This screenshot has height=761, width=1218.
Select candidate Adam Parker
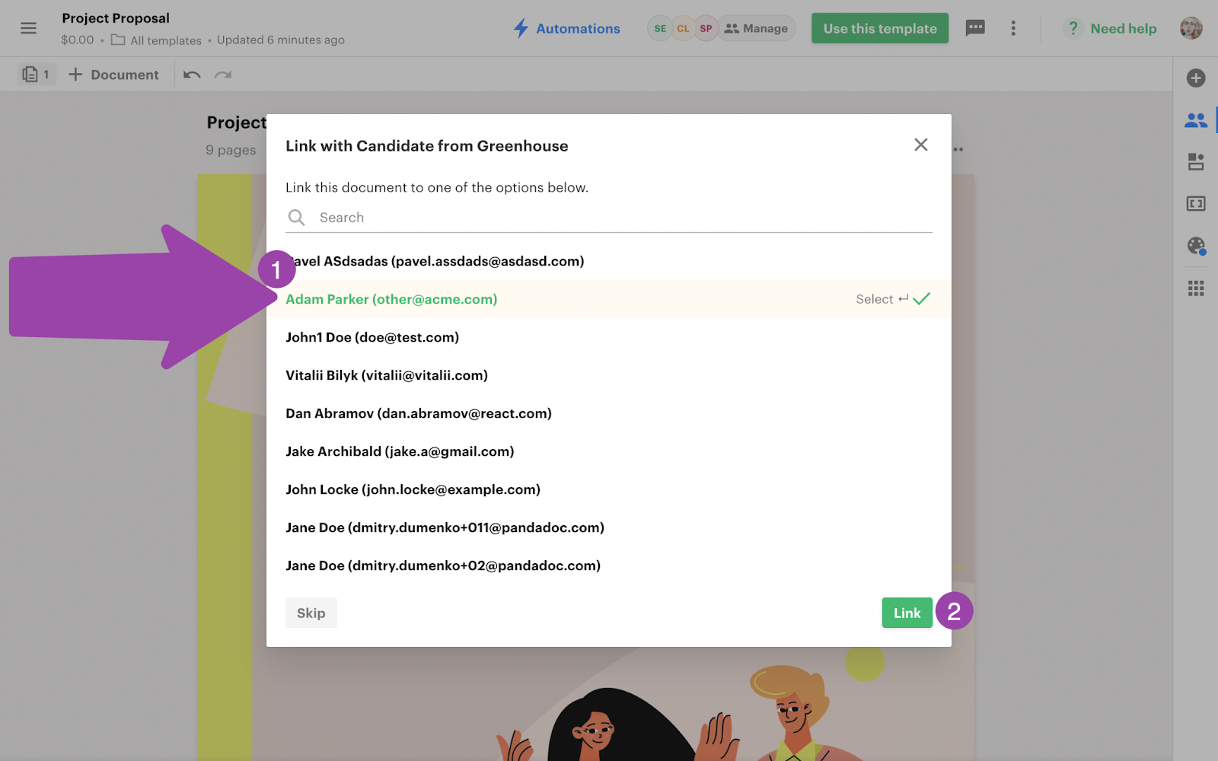click(x=609, y=299)
